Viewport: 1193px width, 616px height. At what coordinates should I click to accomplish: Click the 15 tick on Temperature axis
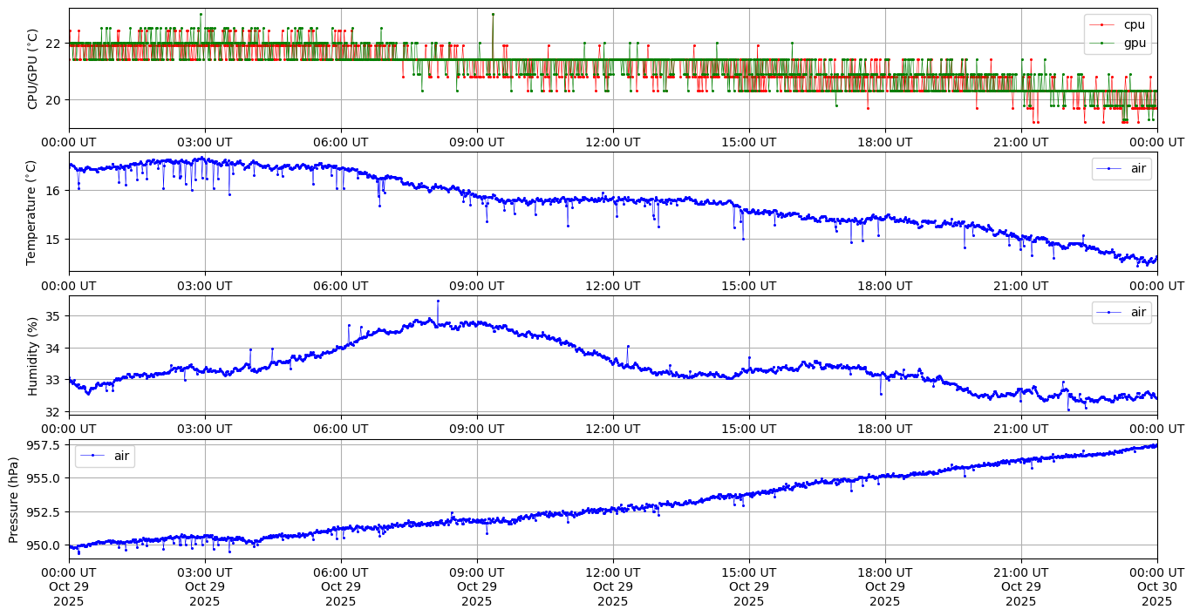(51, 239)
